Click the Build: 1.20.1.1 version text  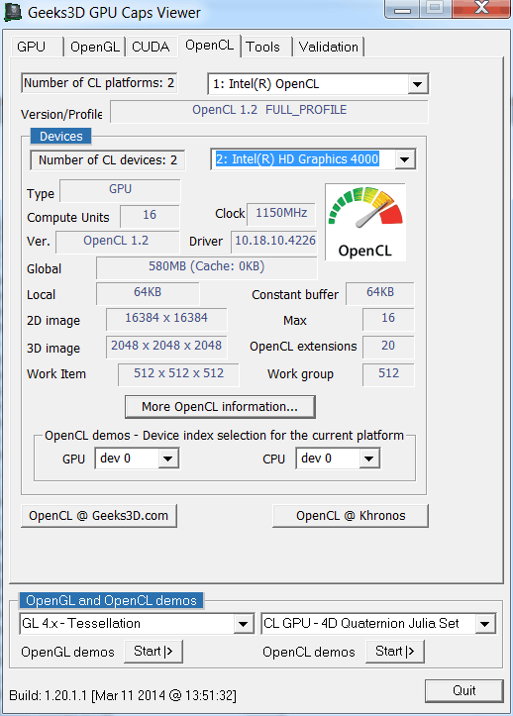(123, 695)
